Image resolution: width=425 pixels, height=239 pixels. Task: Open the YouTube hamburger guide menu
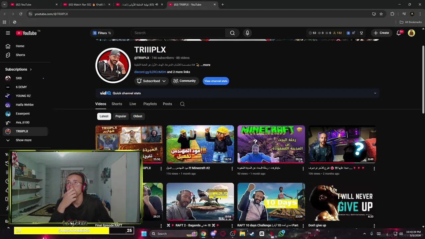click(x=8, y=33)
